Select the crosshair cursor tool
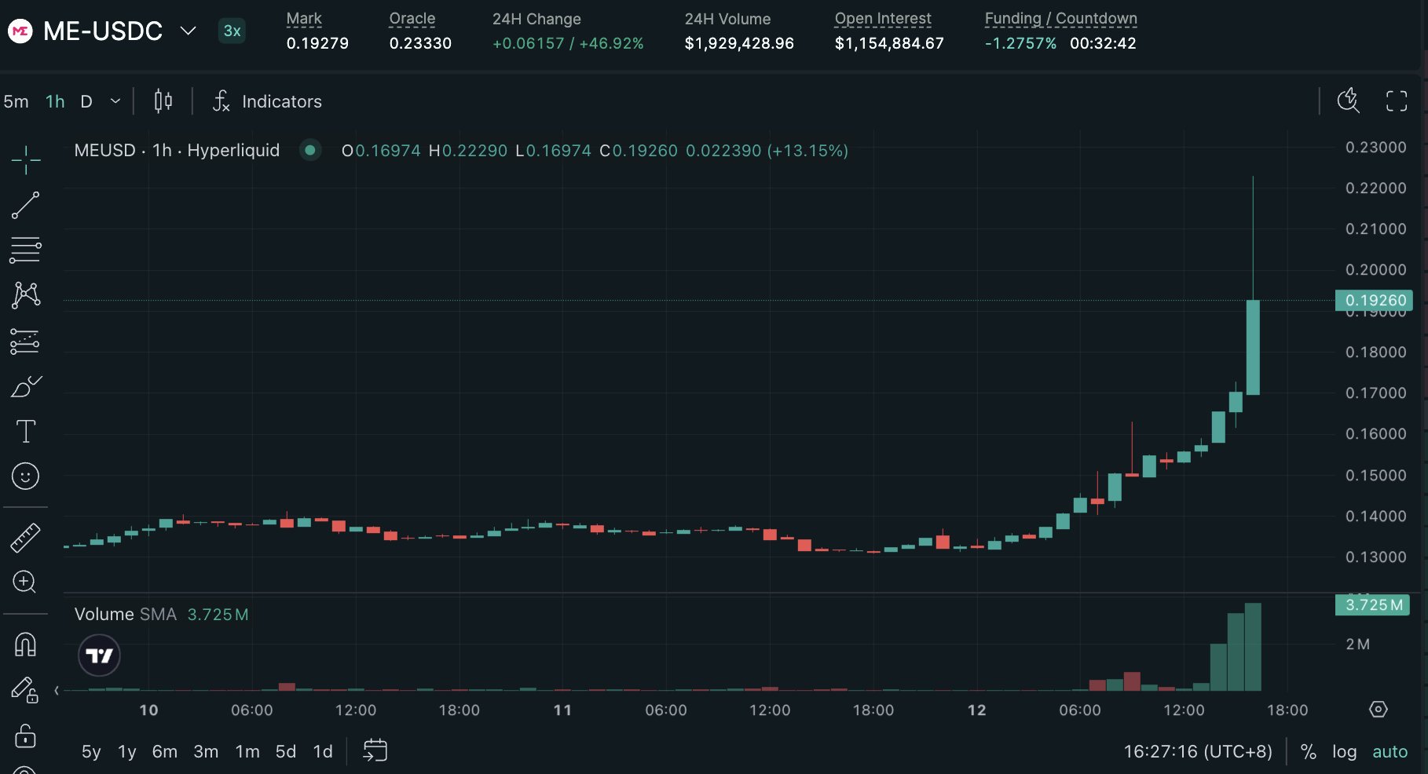The image size is (1428, 774). point(25,160)
